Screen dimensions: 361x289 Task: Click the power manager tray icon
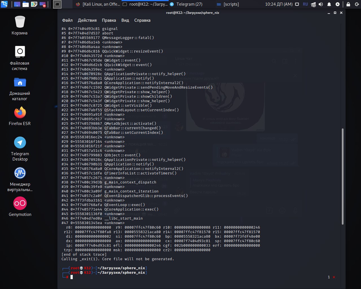(338, 4)
